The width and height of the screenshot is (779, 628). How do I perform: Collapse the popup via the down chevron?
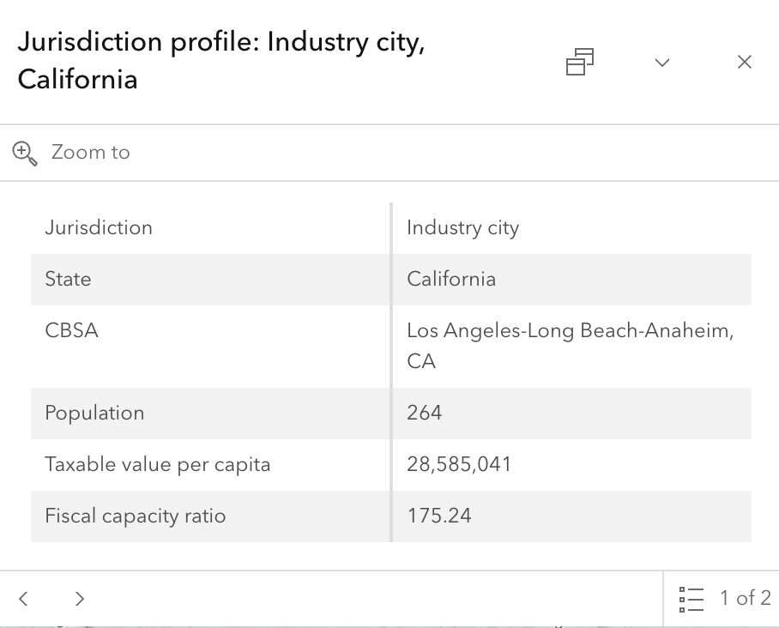661,62
